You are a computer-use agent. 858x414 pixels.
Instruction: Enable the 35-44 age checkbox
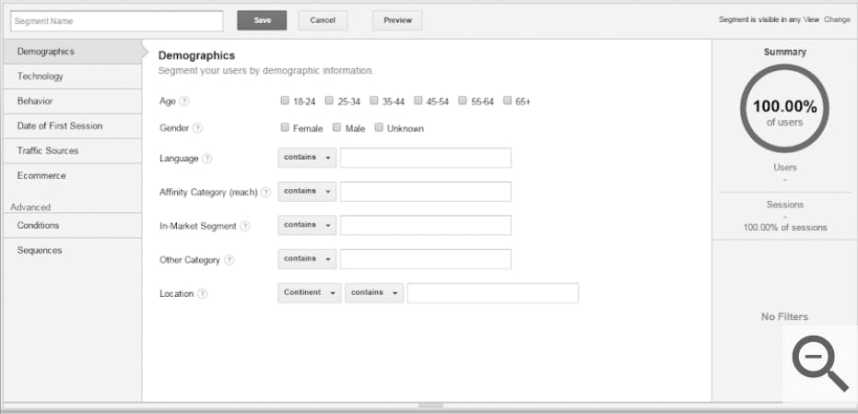coord(374,101)
